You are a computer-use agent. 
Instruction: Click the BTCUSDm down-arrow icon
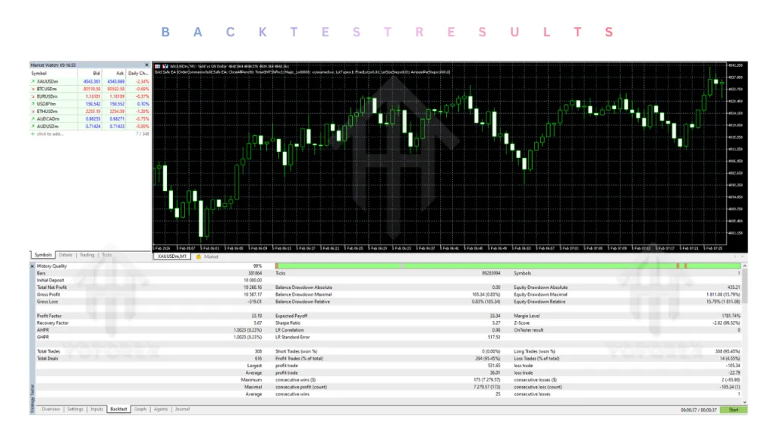pos(33,89)
